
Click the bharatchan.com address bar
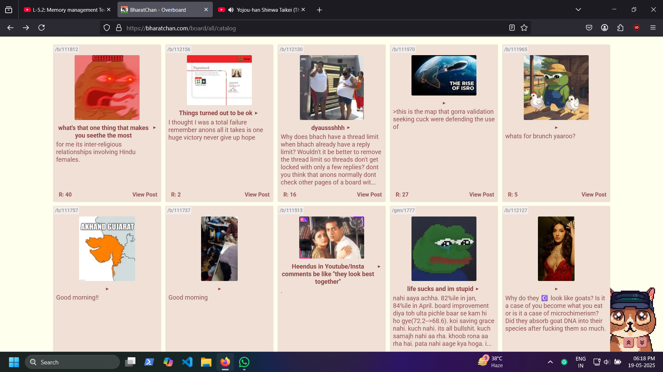click(x=314, y=28)
